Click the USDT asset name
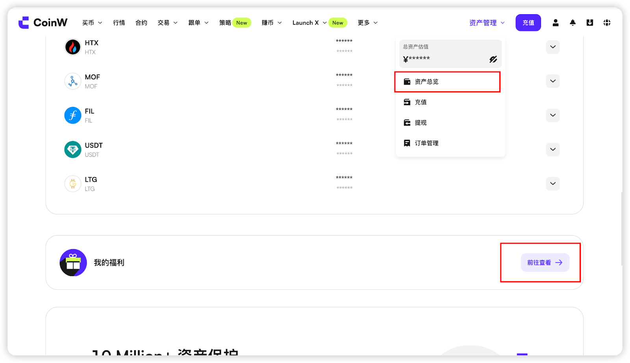 [94, 146]
